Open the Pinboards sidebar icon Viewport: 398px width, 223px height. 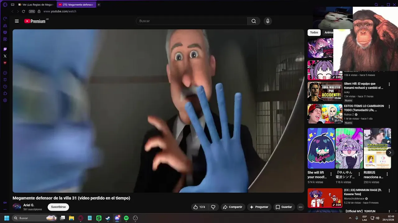point(5,80)
